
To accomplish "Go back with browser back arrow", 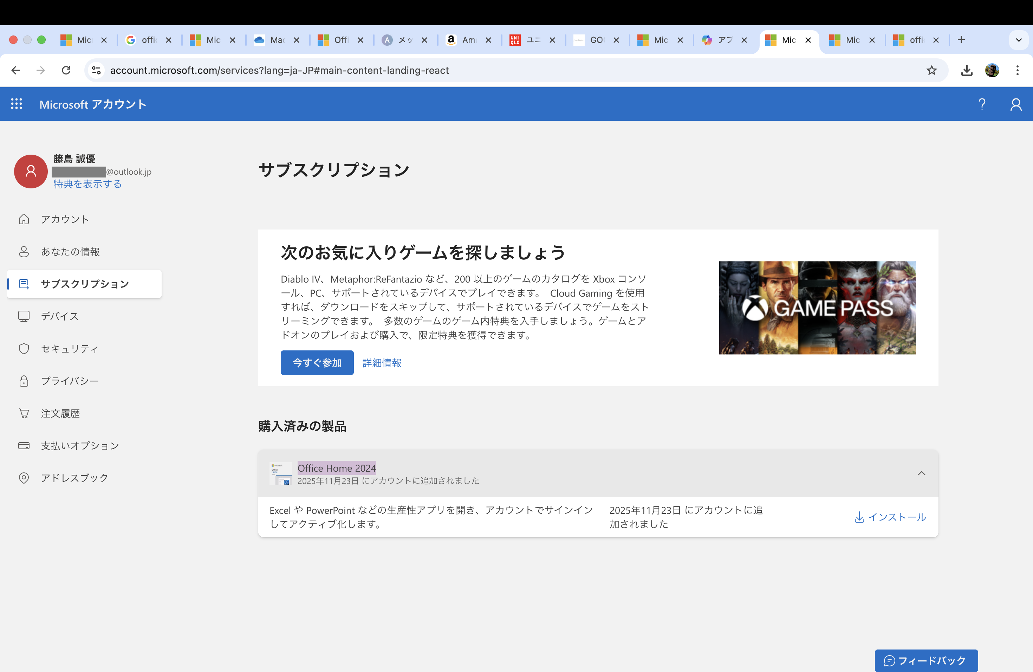I will pos(15,70).
